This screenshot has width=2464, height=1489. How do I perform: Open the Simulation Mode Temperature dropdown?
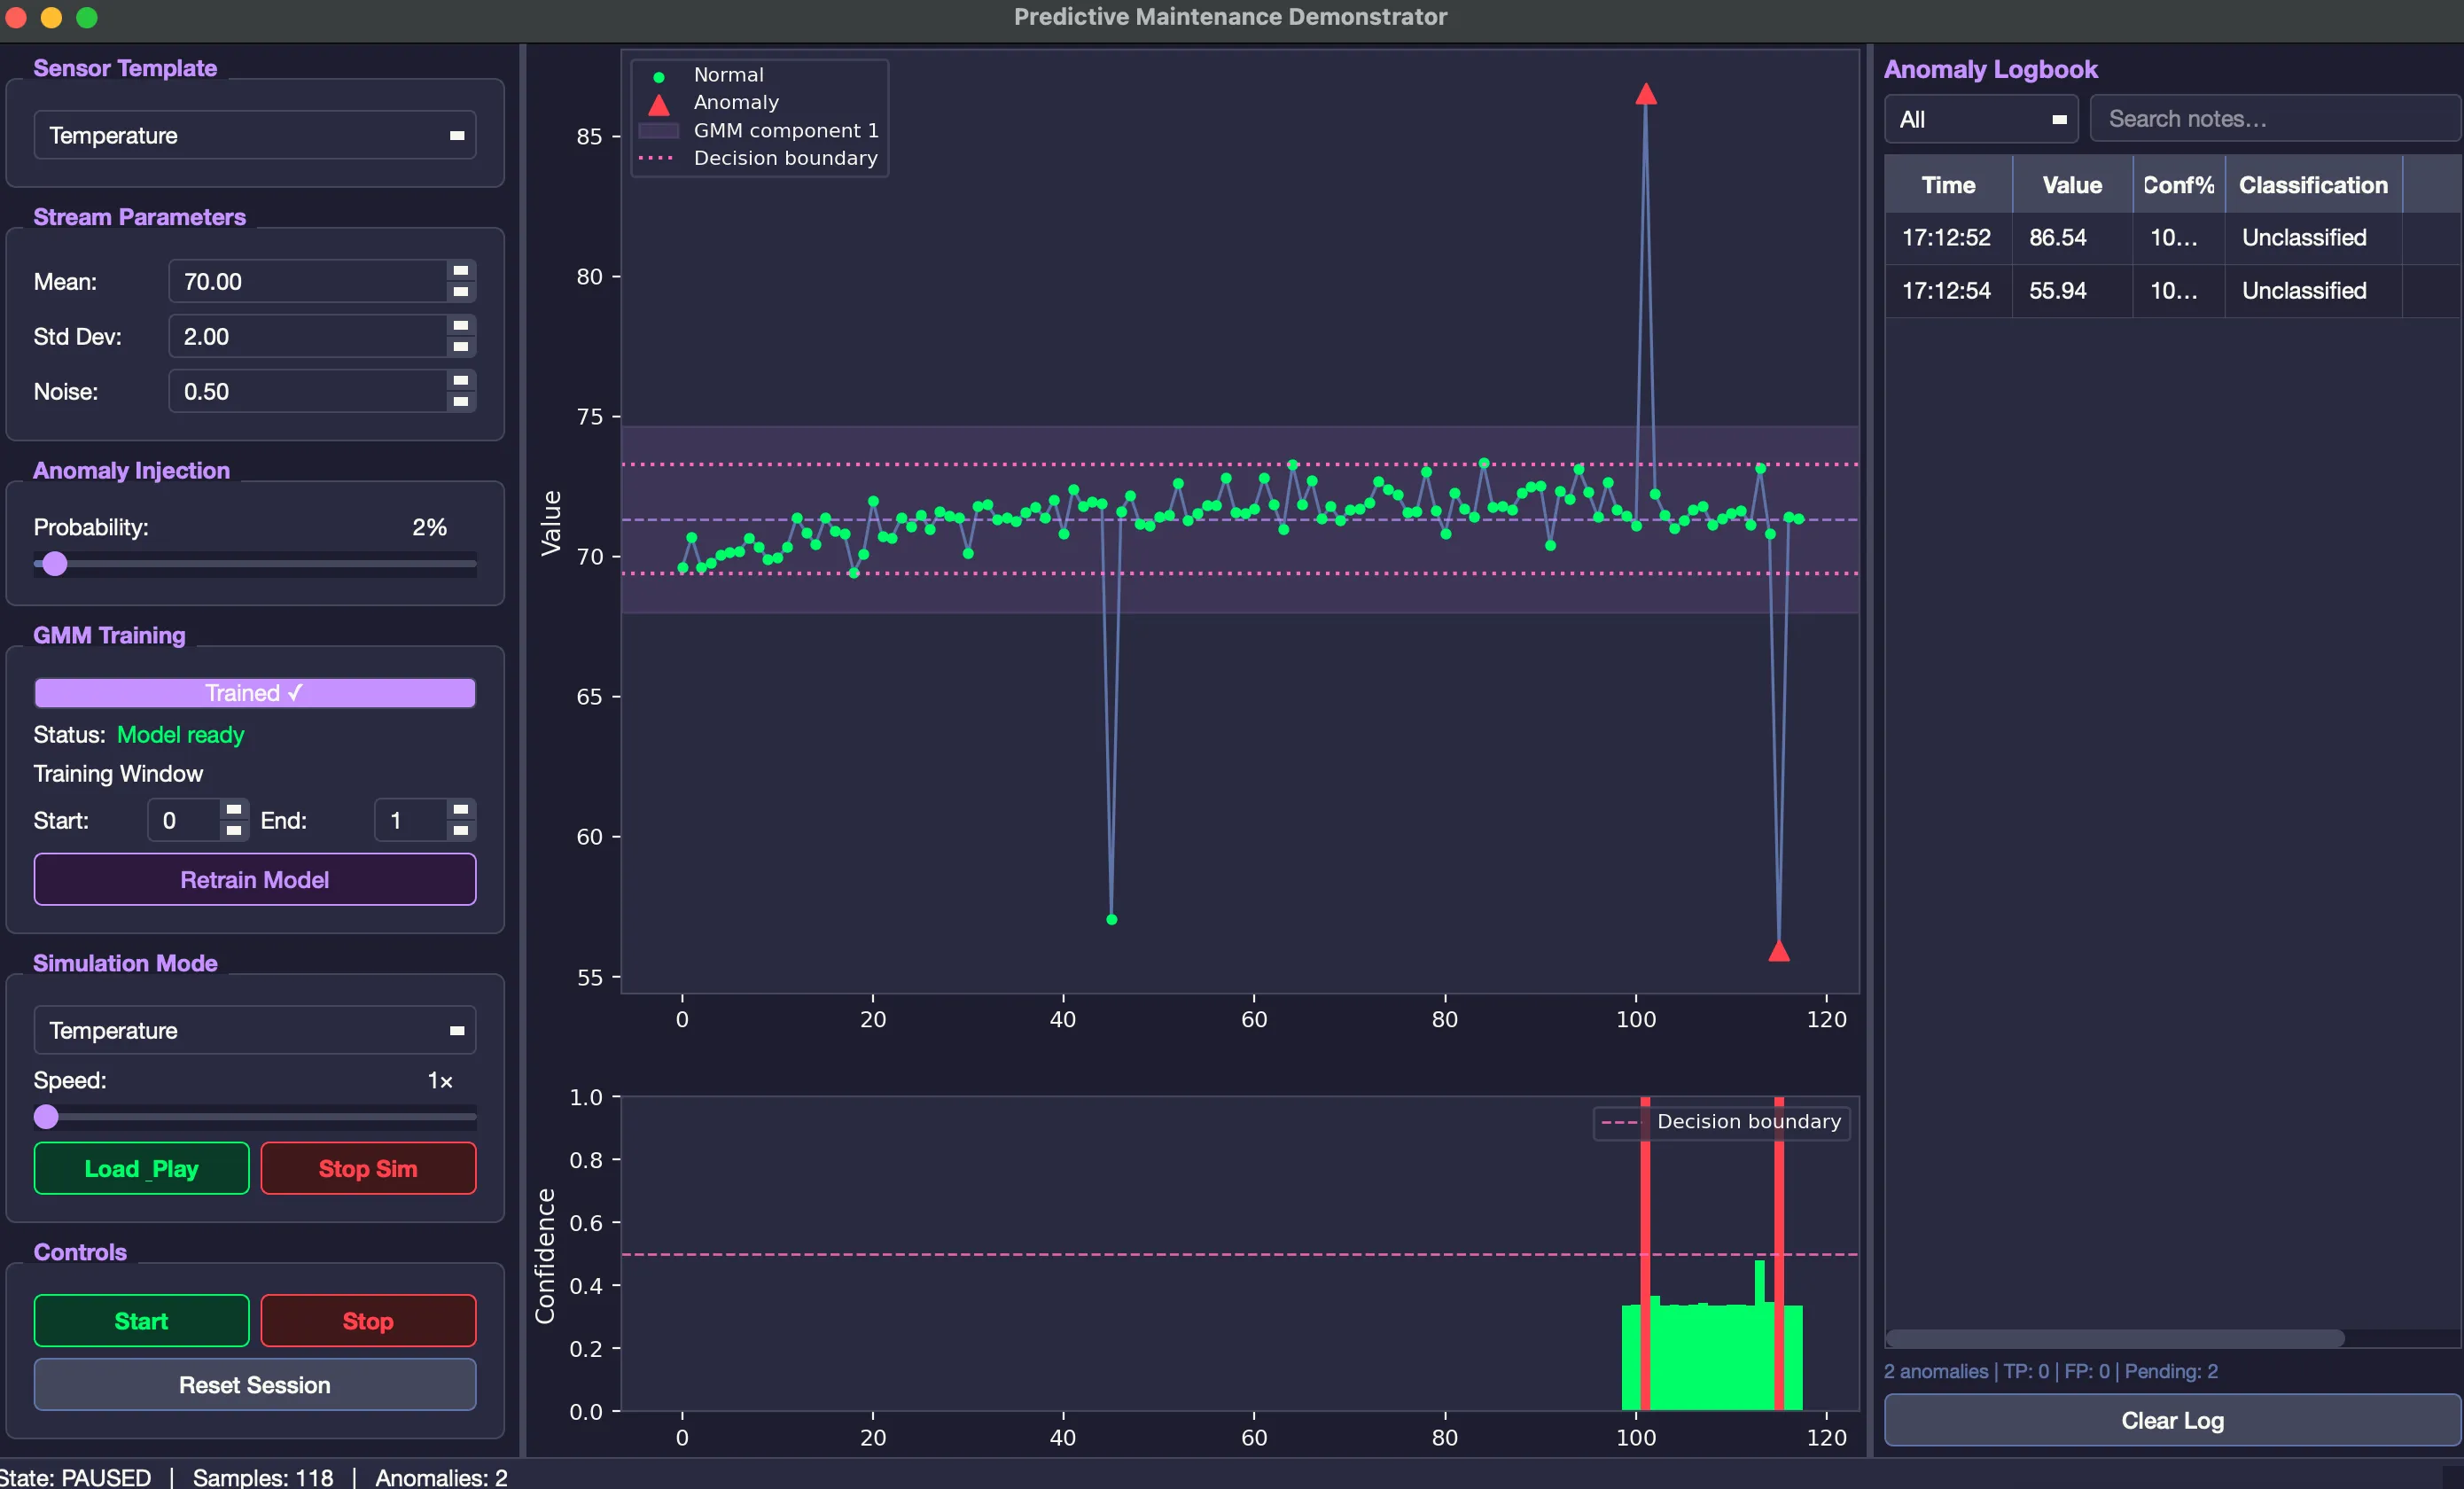coord(254,1030)
